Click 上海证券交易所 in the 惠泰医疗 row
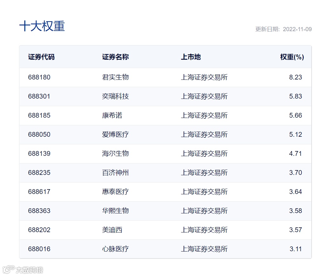331x276 pixels. [204, 192]
